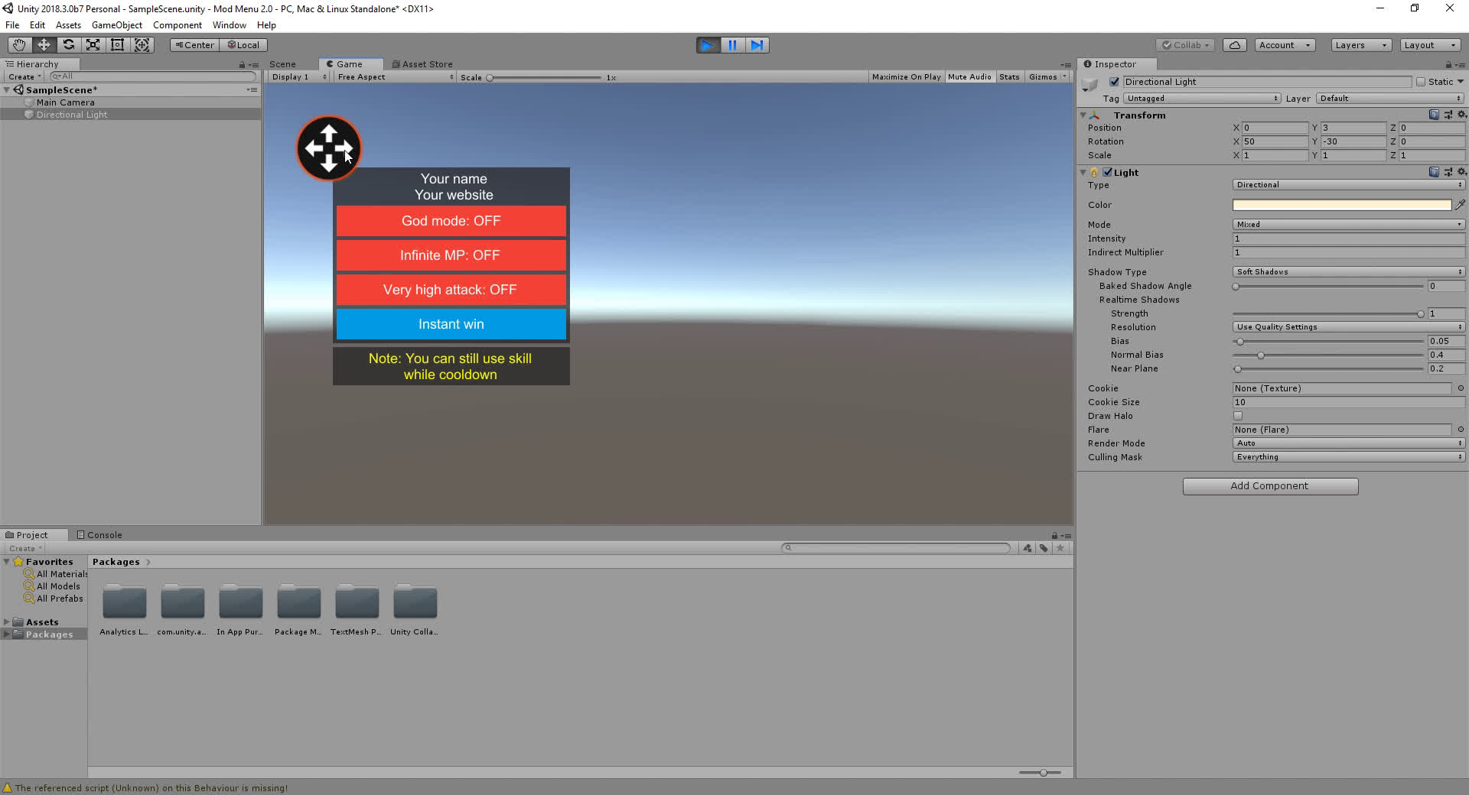Screen dimensions: 1469x795
Task: Toggle the Static checkbox
Action: click(x=1421, y=82)
